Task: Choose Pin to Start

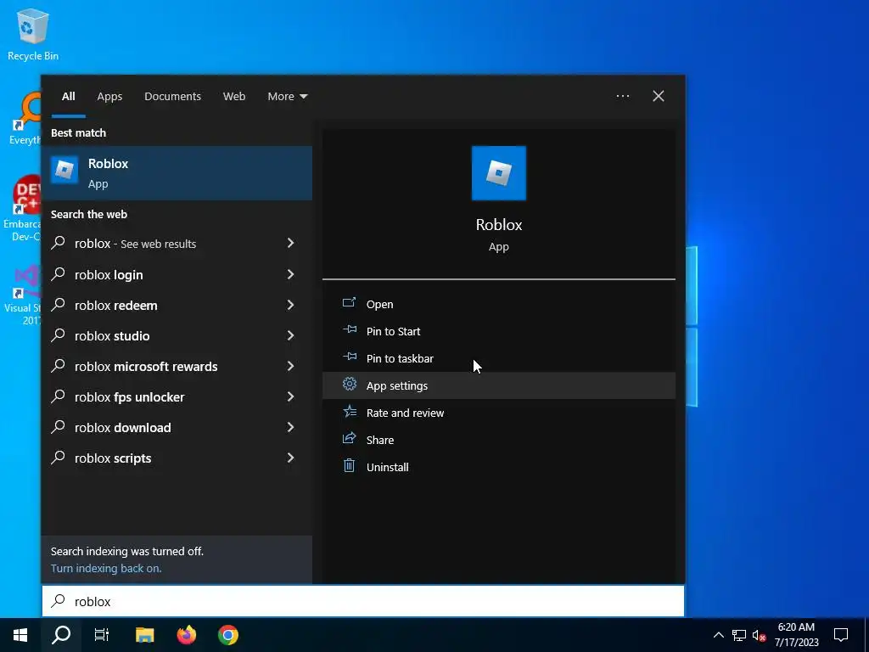Action: 498,331
